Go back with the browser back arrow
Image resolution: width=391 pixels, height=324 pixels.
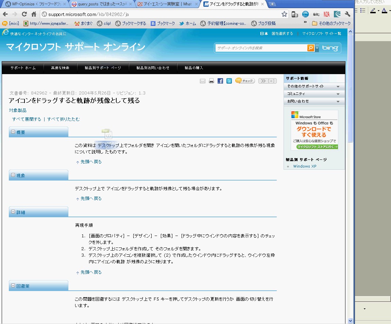point(5,14)
